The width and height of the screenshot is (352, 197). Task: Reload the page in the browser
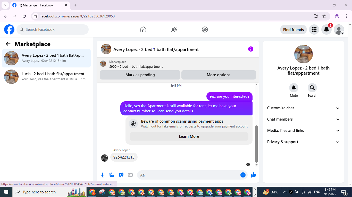click(x=24, y=16)
